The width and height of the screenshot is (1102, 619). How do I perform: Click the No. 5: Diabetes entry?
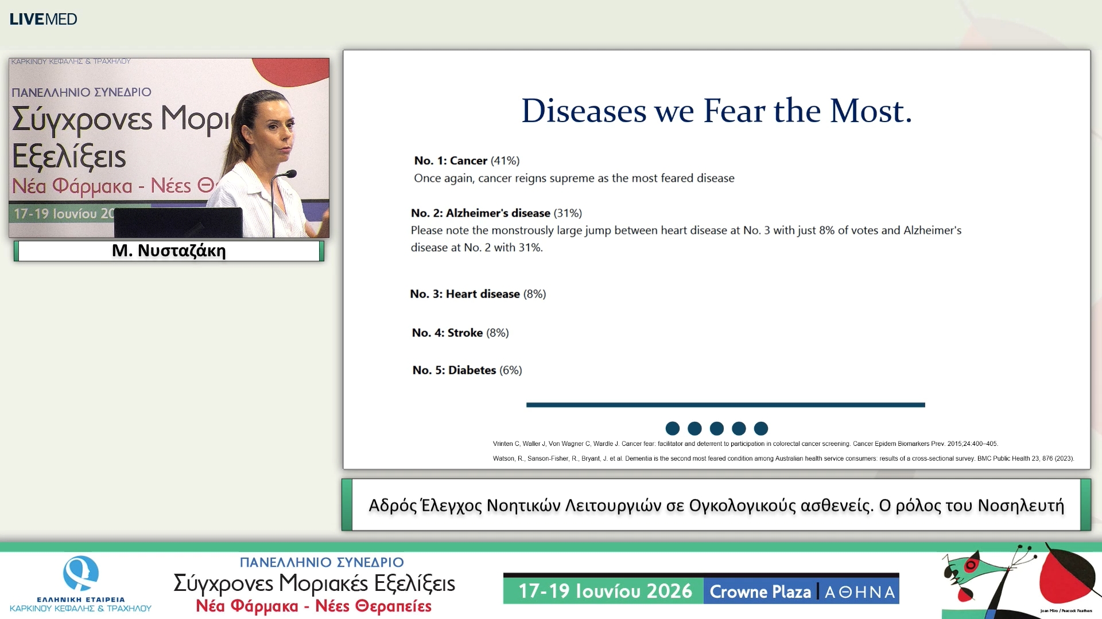467,370
